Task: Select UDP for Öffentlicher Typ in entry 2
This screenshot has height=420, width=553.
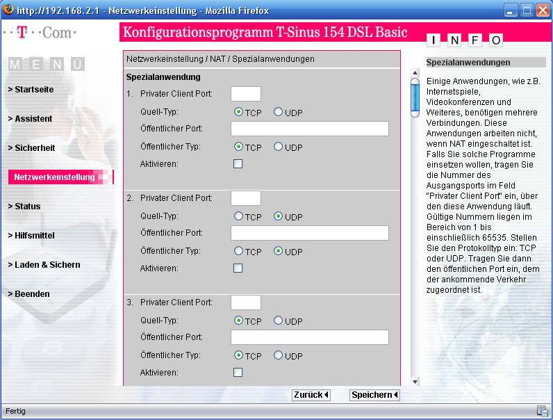Action: tap(278, 251)
